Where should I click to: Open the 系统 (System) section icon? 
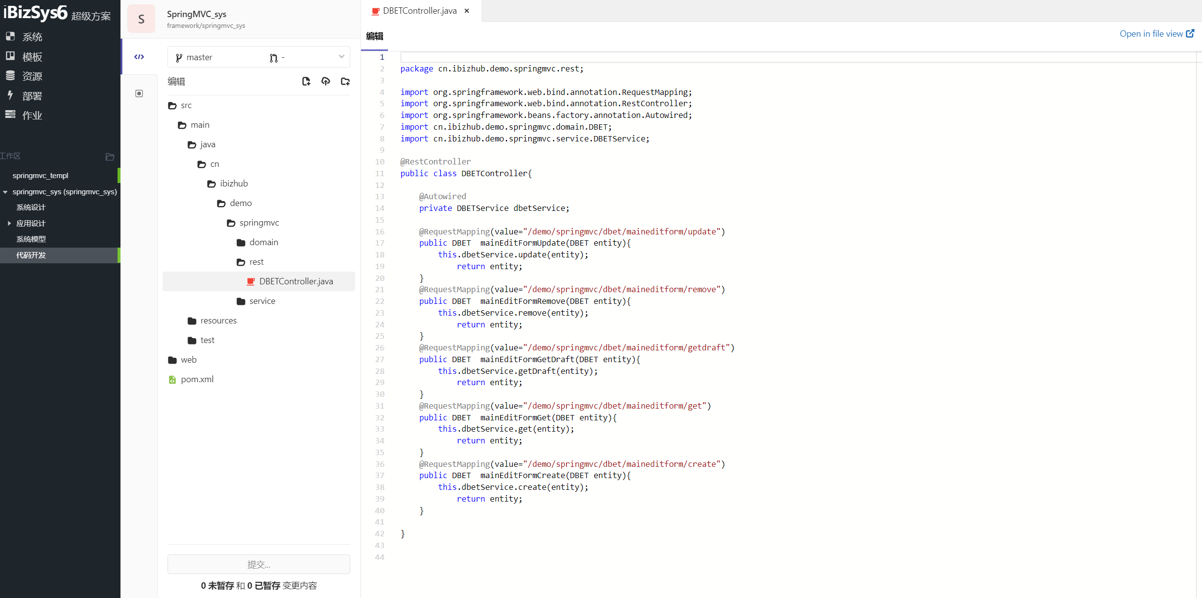pos(10,36)
